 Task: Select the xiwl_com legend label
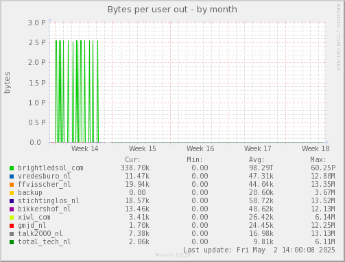coord(34,218)
